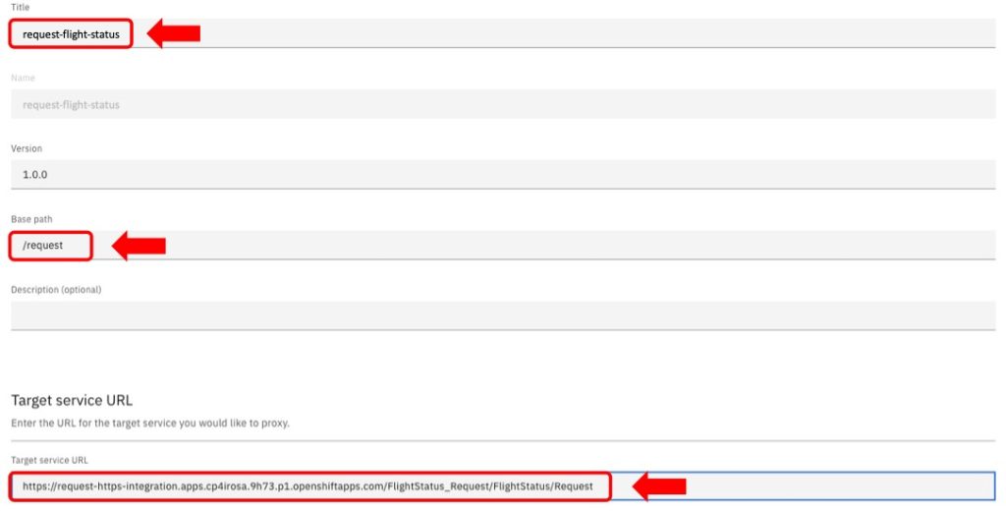The image size is (1006, 514).
Task: Click the Version field showing 1.0.0
Action: click(x=503, y=175)
